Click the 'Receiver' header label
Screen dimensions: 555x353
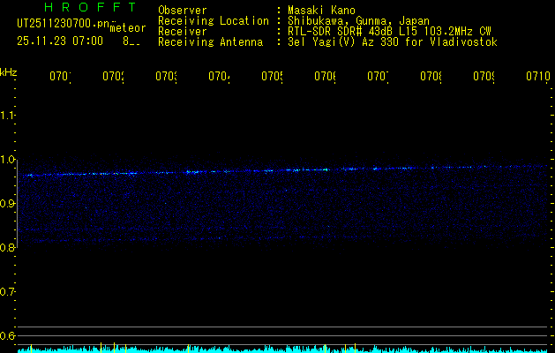click(x=183, y=32)
